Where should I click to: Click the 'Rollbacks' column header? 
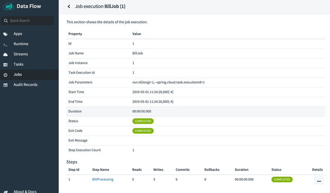212,170
